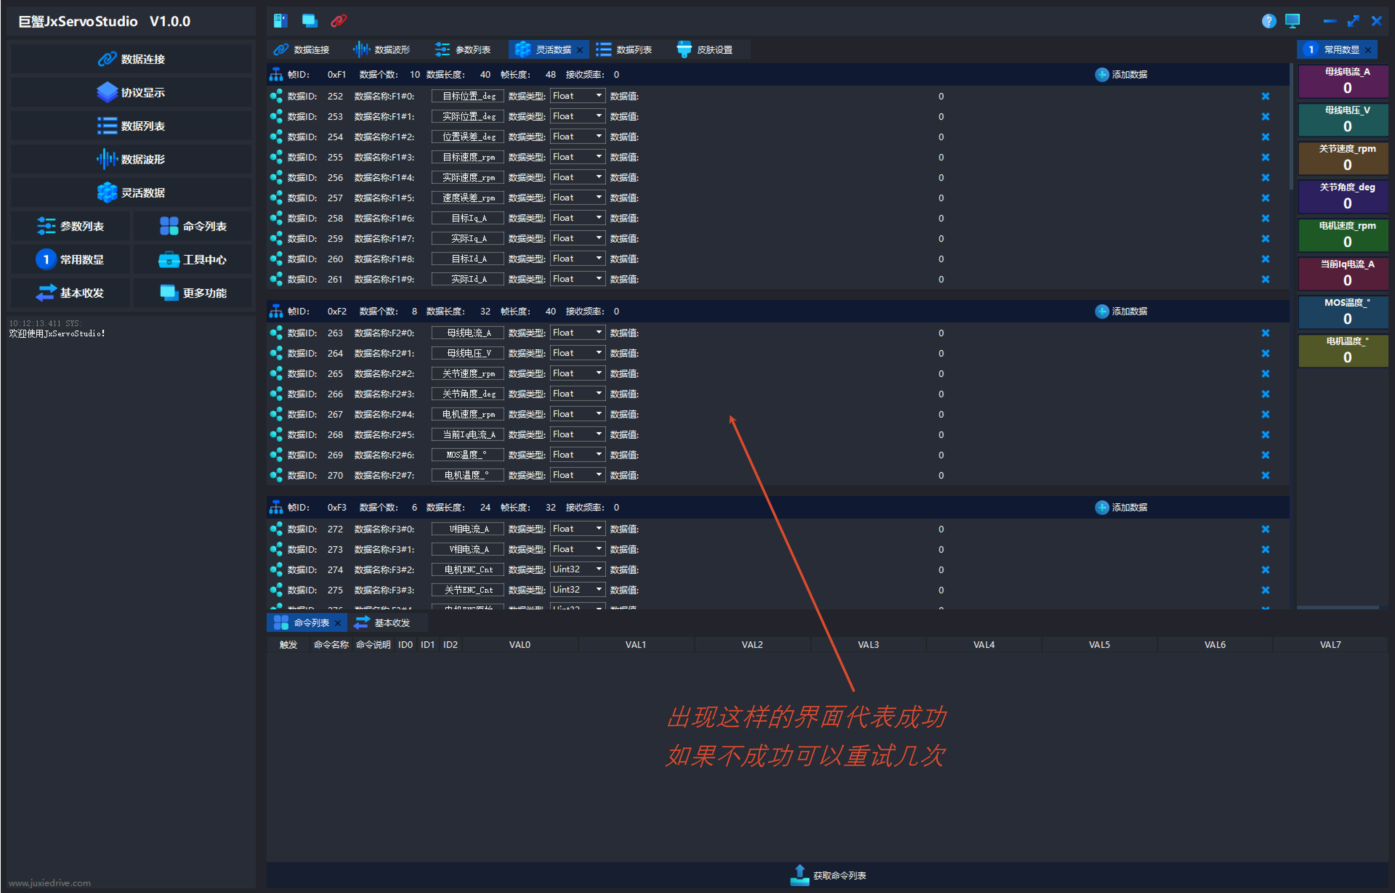Image resolution: width=1395 pixels, height=893 pixels.
Task: Open 数据波形 in the left sidebar
Action: pos(131,159)
